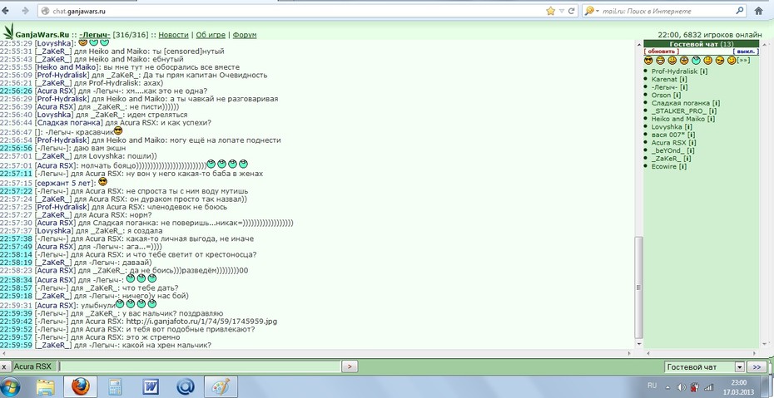Click [сержант 5 лет] nickname at 22:57:15
774x398 pixels.
66,183
